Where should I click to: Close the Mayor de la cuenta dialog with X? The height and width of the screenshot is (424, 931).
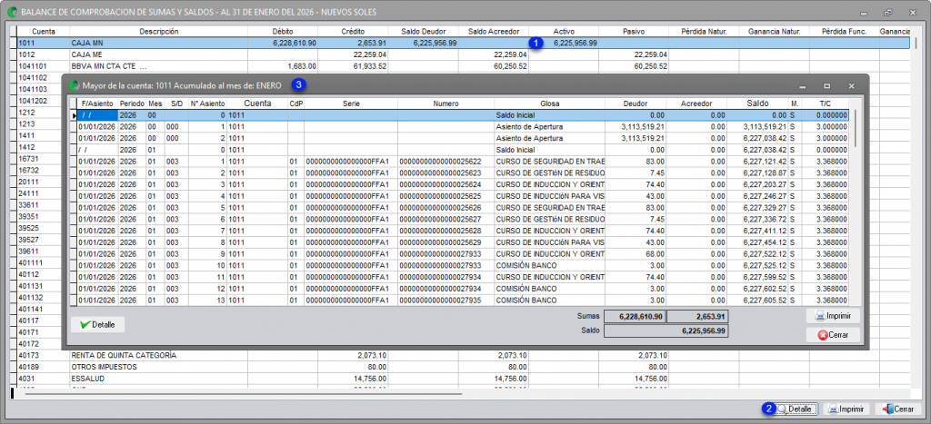pos(851,86)
